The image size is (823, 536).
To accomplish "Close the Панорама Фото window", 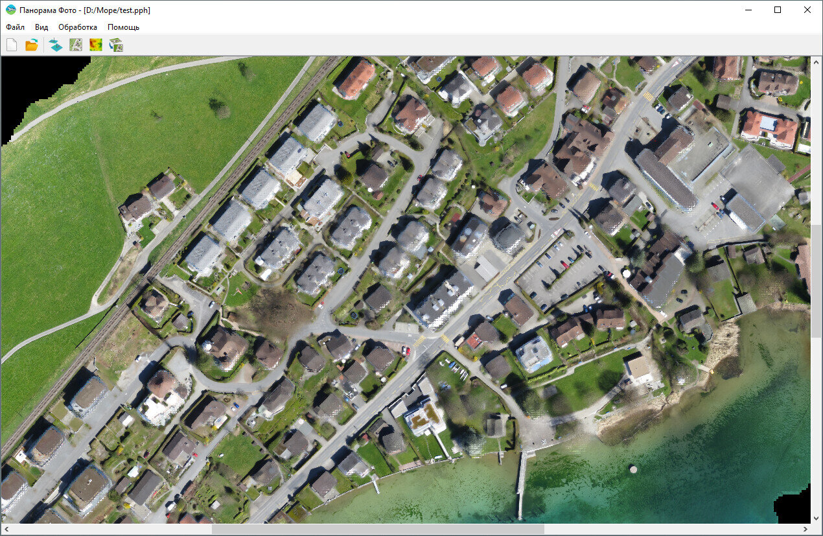I will tap(807, 10).
